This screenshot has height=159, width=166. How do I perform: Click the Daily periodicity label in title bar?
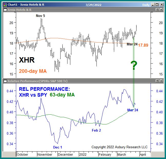click(x=146, y=5)
